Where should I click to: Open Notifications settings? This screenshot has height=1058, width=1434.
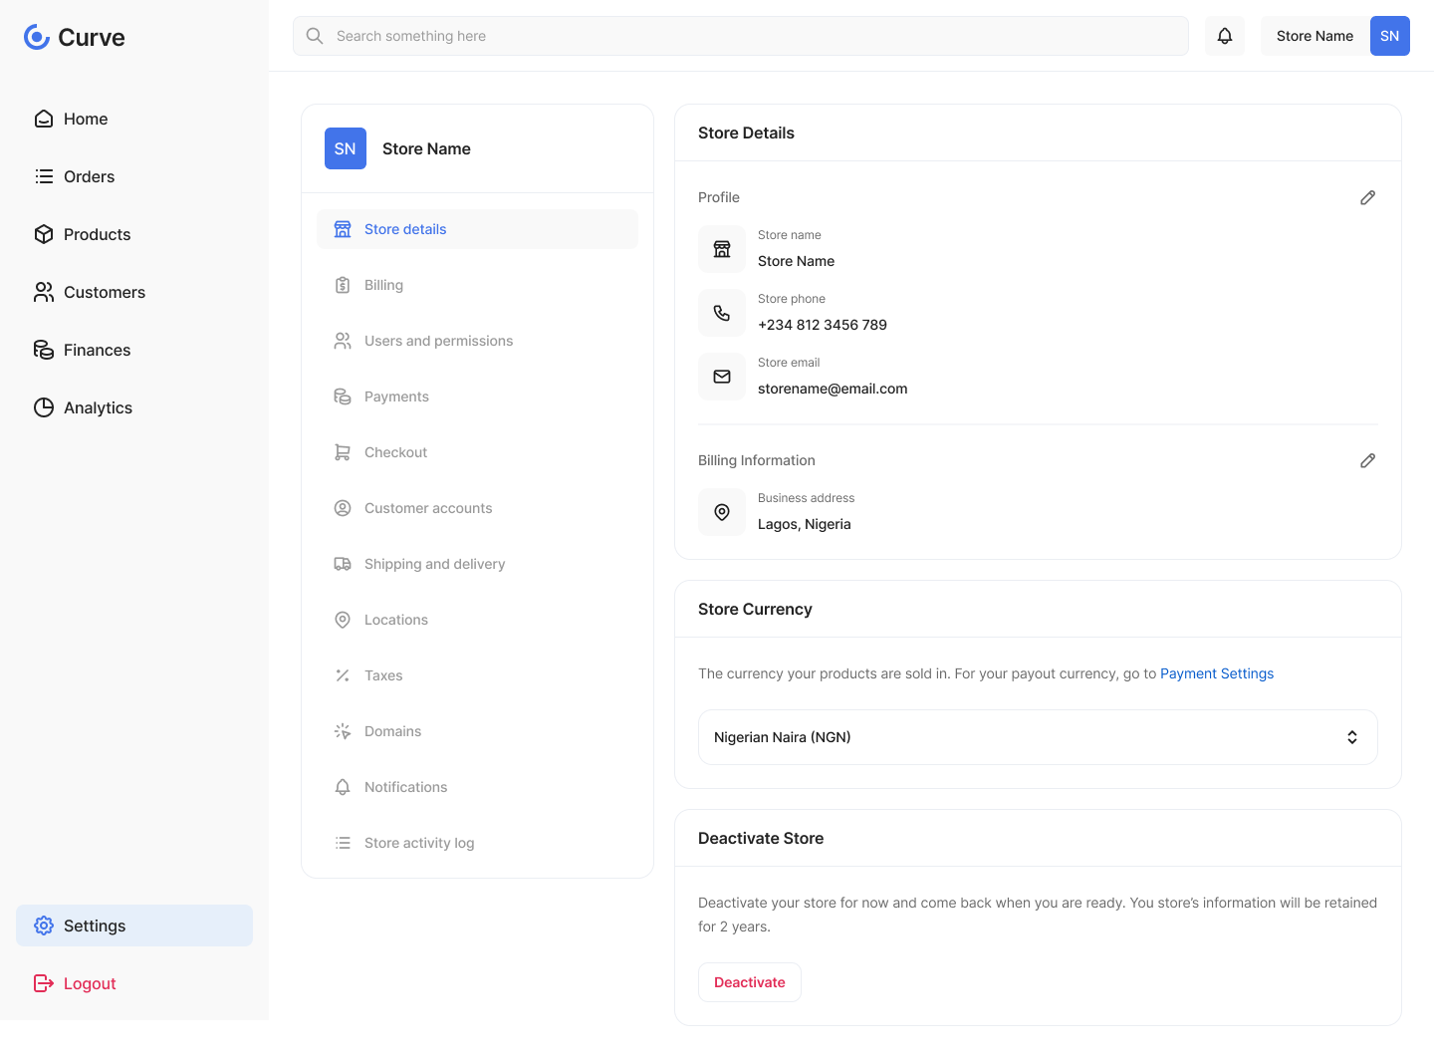pos(477,787)
